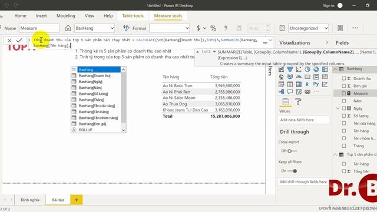Open the Format paint roller pane

point(298,102)
